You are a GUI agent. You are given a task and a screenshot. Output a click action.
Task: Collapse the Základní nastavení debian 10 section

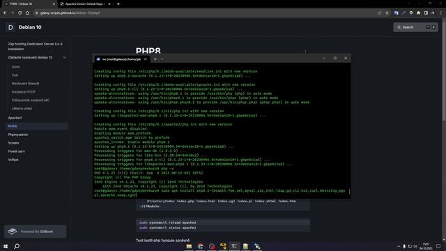64,57
